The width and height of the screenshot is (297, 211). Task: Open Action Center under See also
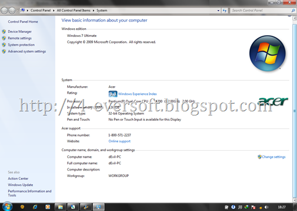18,179
